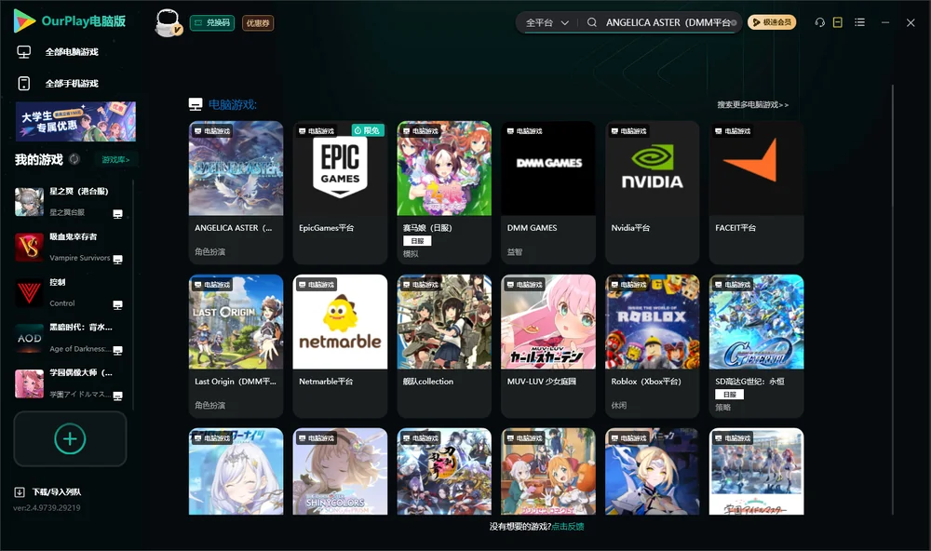Viewport: 931px width, 551px height.
Task: Add a game with the plus button
Action: click(x=70, y=438)
